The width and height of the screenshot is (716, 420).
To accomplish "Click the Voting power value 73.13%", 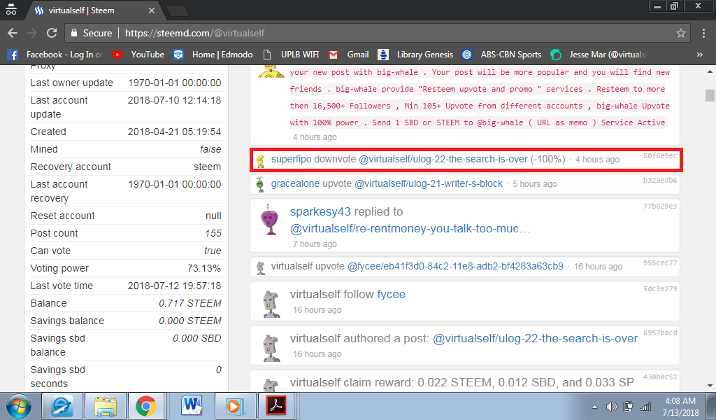I will click(203, 268).
